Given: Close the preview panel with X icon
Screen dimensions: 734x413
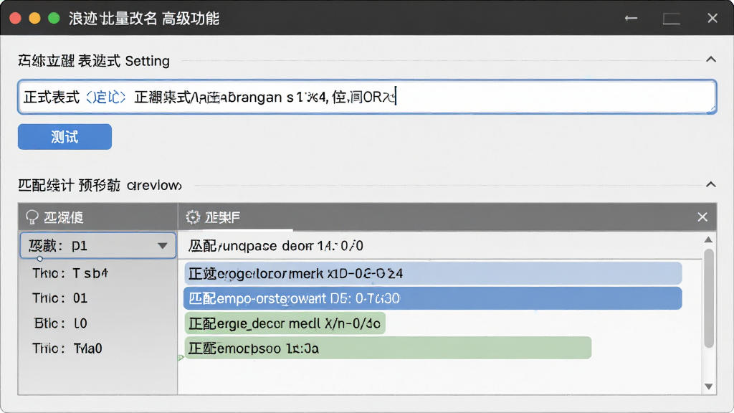Looking at the screenshot, I should point(702,217).
